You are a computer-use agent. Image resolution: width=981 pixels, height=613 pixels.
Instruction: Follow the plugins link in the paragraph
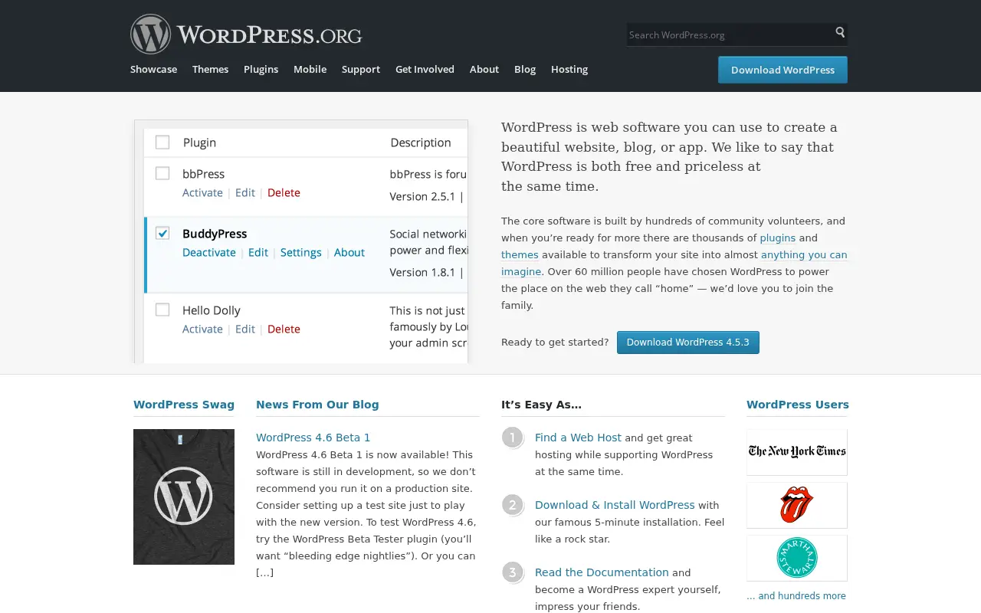pyautogui.click(x=777, y=238)
